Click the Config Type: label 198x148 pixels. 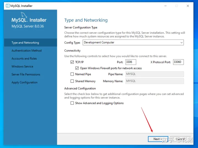(x=72, y=43)
